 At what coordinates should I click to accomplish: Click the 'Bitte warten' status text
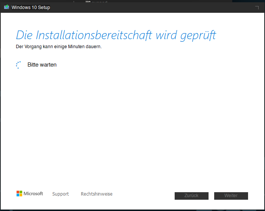(x=42, y=65)
